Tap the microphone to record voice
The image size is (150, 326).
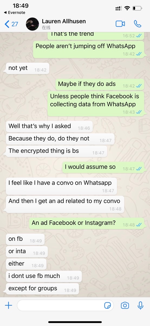tap(140, 306)
